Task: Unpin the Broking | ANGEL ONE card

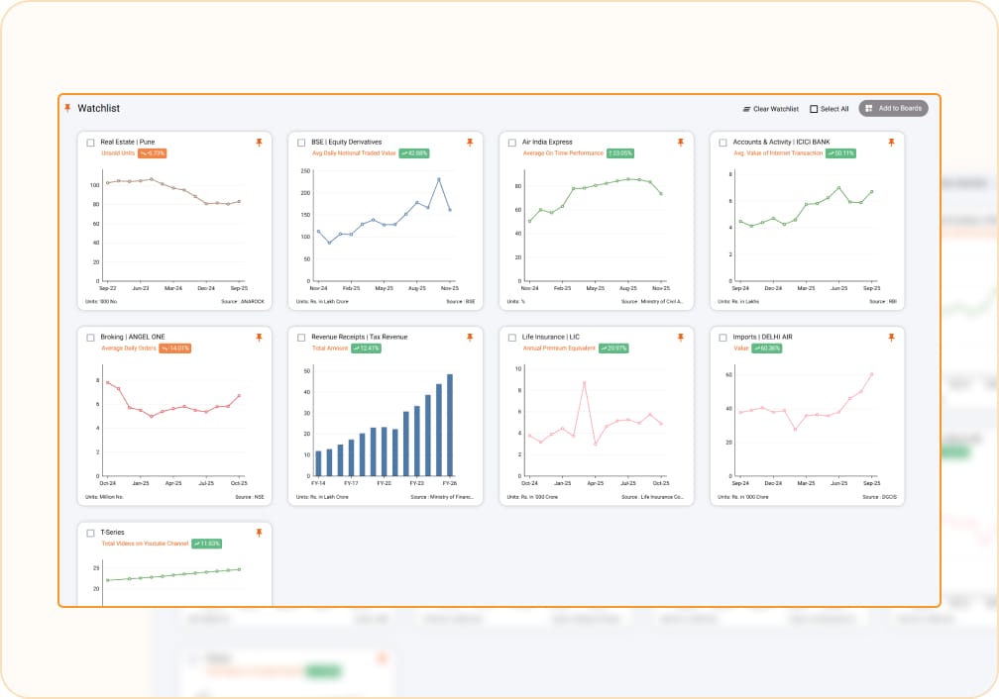Action: pos(259,338)
